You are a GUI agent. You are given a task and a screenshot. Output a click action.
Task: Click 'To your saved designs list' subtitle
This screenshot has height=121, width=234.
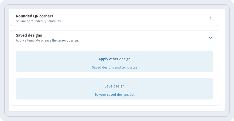tap(115, 95)
